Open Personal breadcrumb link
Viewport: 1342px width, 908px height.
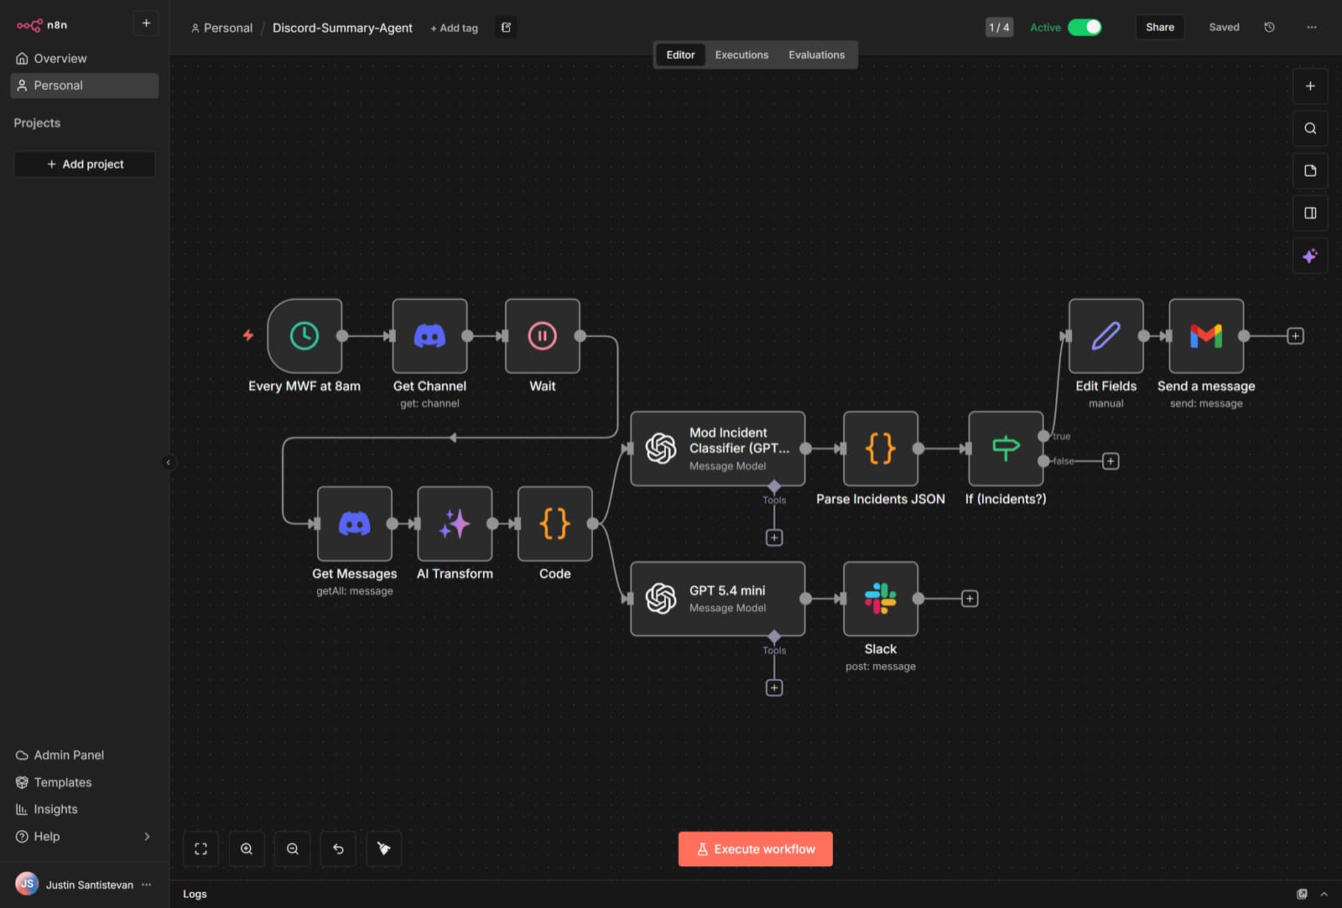tap(221, 28)
